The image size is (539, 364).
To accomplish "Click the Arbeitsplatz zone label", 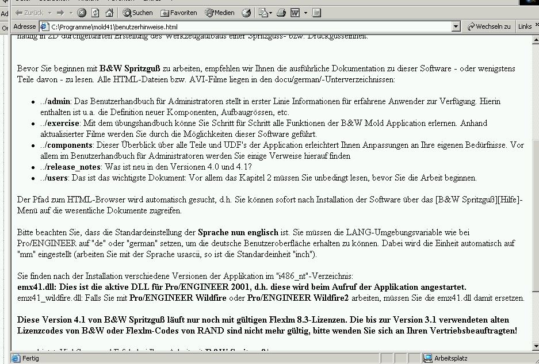I will (450, 358).
